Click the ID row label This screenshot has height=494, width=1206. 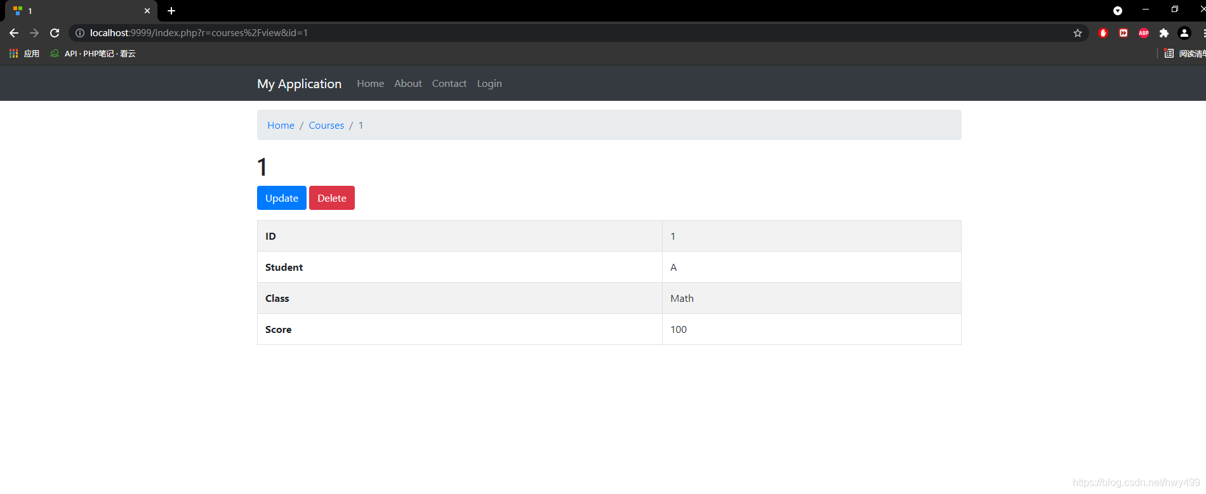point(270,237)
